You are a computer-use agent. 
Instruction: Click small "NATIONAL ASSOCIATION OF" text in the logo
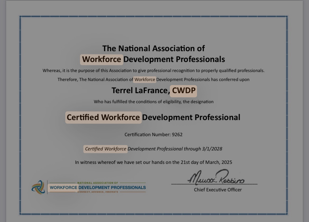tap(98, 183)
